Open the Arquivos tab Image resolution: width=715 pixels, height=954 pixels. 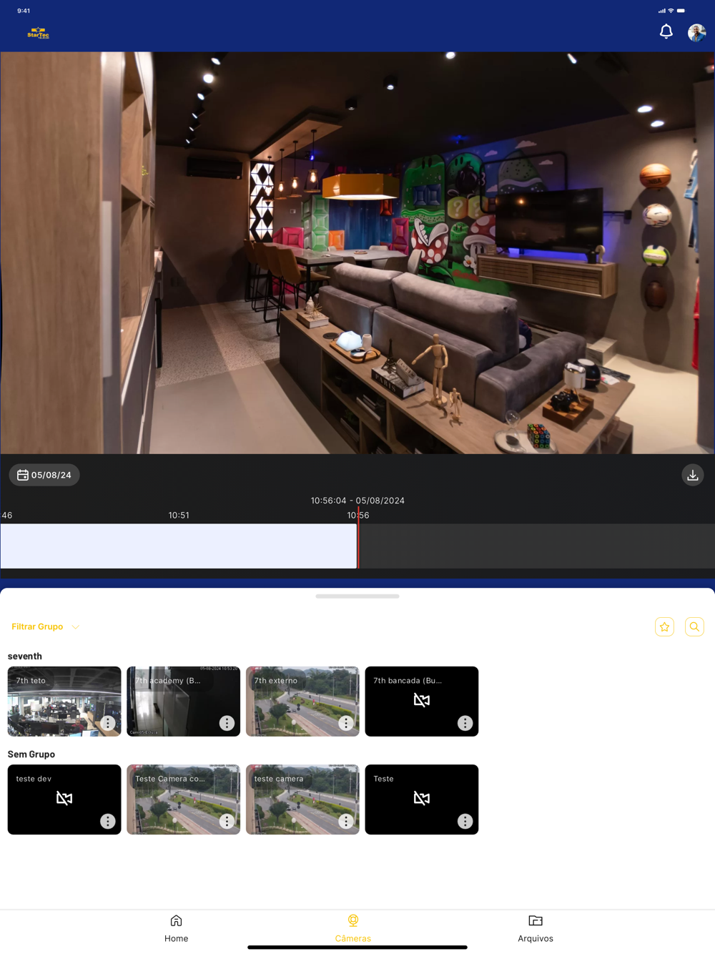click(536, 928)
